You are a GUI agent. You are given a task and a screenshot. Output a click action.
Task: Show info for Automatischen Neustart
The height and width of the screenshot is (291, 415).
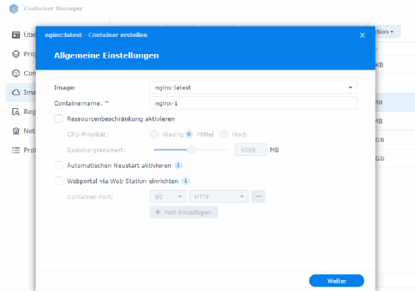(178, 165)
